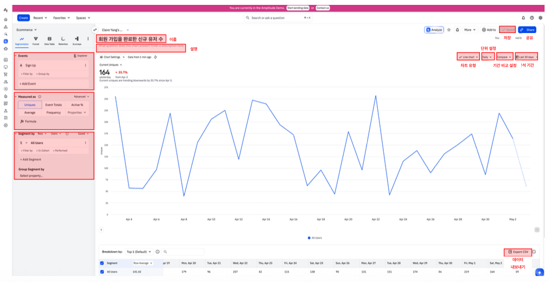Open the Recent dropdown

(40, 18)
